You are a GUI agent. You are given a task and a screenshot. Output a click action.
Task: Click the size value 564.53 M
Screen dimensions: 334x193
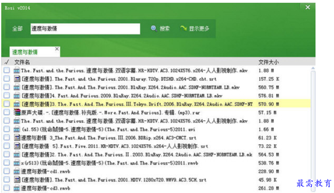pyautogui.click(x=269, y=155)
